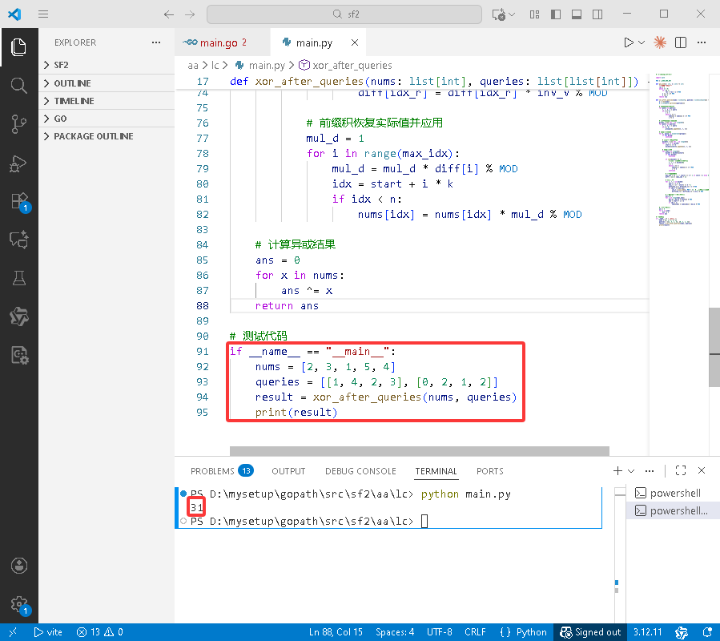
Task: Switch to the main.go tab
Action: 223,42
